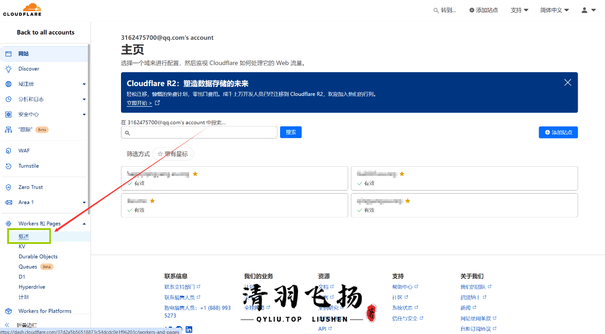Expand the 分析和日志 arrow
The image size is (605, 334).
(x=84, y=100)
